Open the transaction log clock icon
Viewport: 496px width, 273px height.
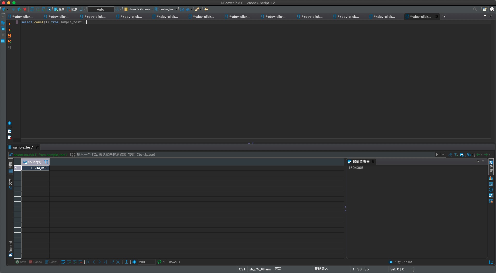[x=118, y=9]
